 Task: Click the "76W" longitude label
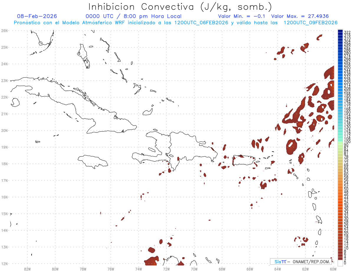(x=111, y=269)
